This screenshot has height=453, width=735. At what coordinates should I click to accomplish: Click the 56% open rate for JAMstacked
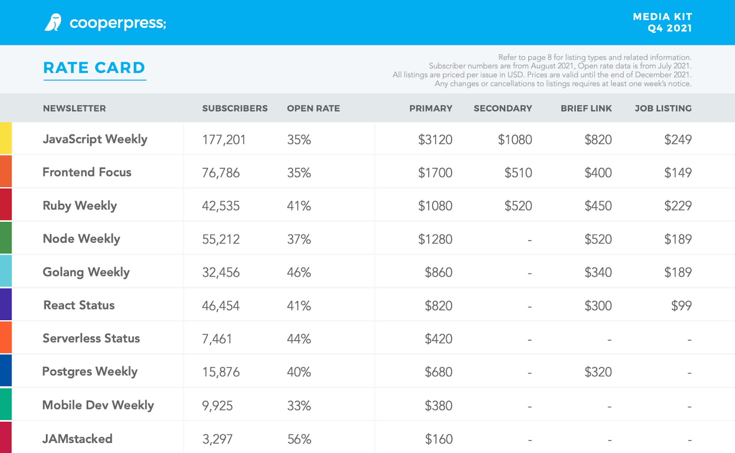299,439
